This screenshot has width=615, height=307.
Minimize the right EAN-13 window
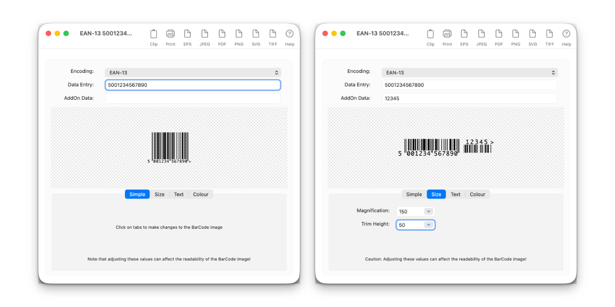coord(334,34)
